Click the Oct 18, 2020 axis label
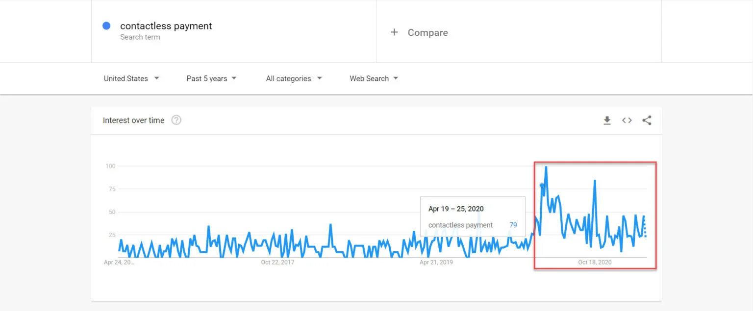 point(595,262)
